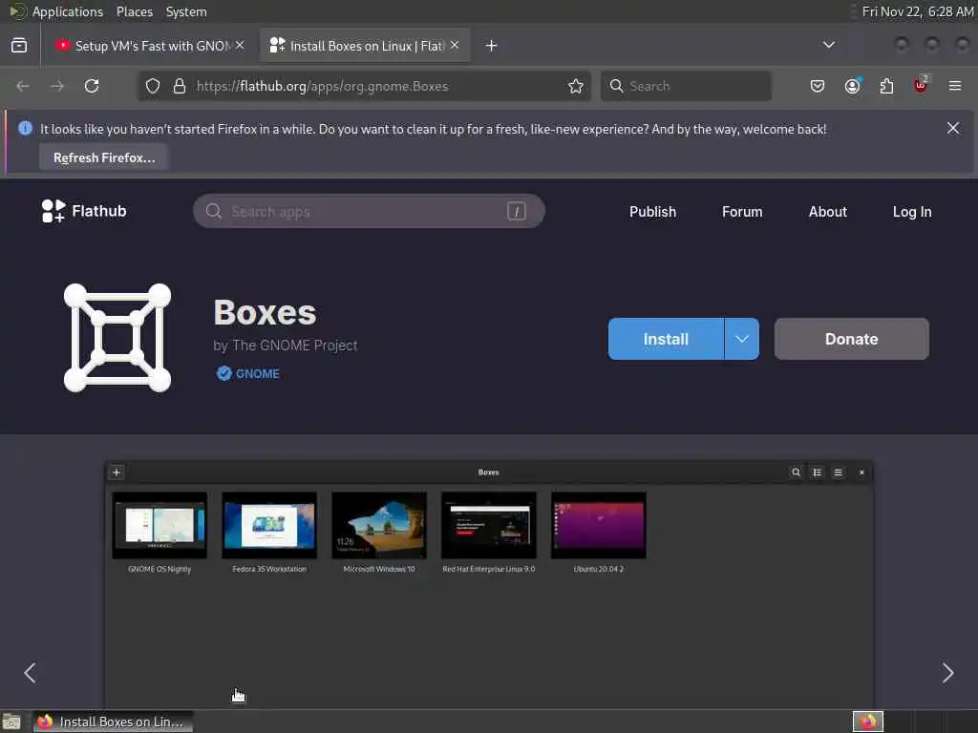Open the Firefox hamburger menu
Image resolution: width=978 pixels, height=733 pixels.
(955, 86)
